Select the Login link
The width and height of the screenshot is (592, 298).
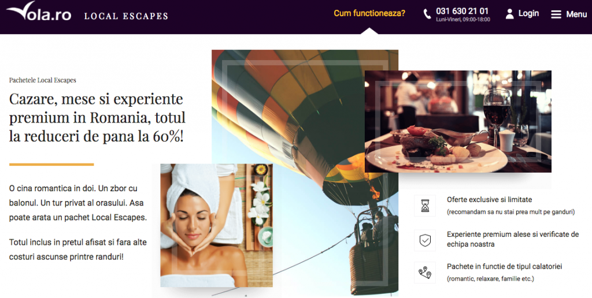coord(528,14)
